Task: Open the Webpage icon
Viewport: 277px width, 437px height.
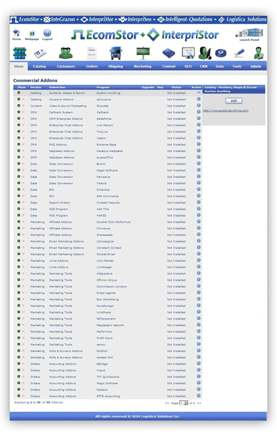Action: (x=32, y=33)
